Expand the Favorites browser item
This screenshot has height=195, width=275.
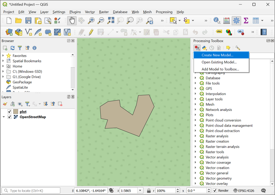coord(3,55)
